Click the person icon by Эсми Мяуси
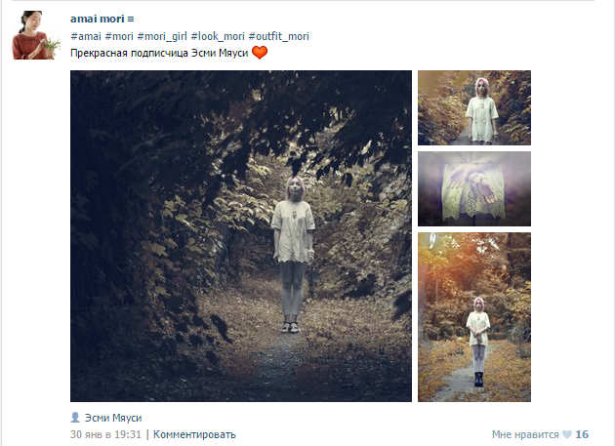Screen dimensions: 615x446 point(75,418)
